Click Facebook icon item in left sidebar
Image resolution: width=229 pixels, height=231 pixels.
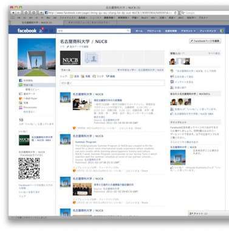point(26,80)
